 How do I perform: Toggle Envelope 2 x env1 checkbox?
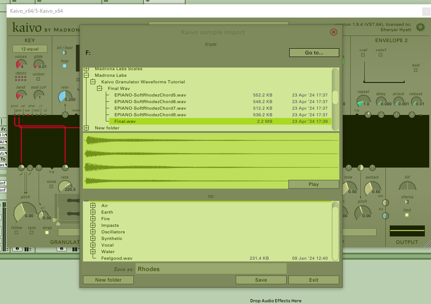click(381, 55)
